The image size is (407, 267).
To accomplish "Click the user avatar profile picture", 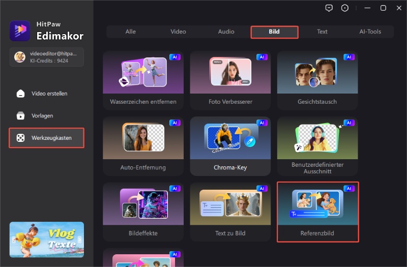I will click(x=20, y=57).
